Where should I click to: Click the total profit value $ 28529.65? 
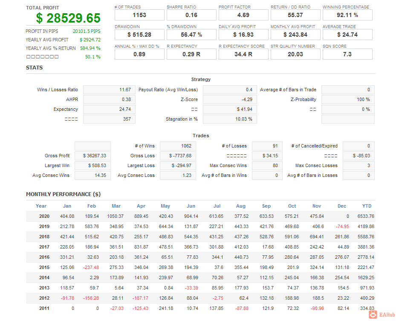coord(68,18)
